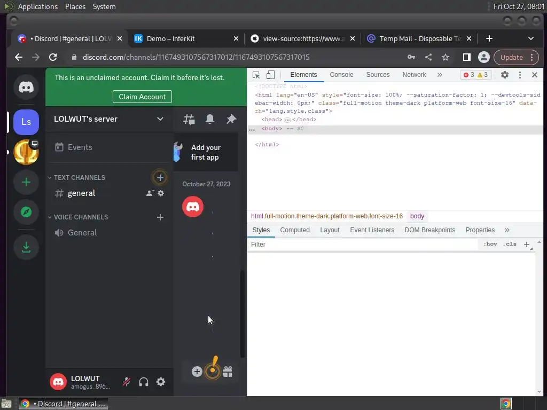Open Events in channel list
The image size is (547, 410).
(x=109, y=147)
